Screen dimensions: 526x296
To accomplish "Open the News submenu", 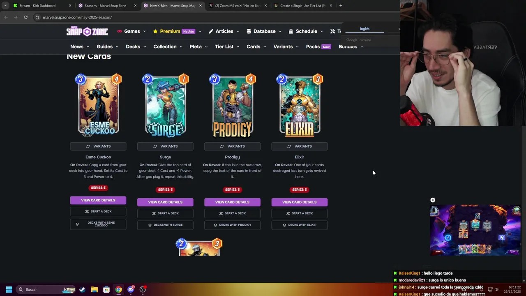I will [80, 46].
